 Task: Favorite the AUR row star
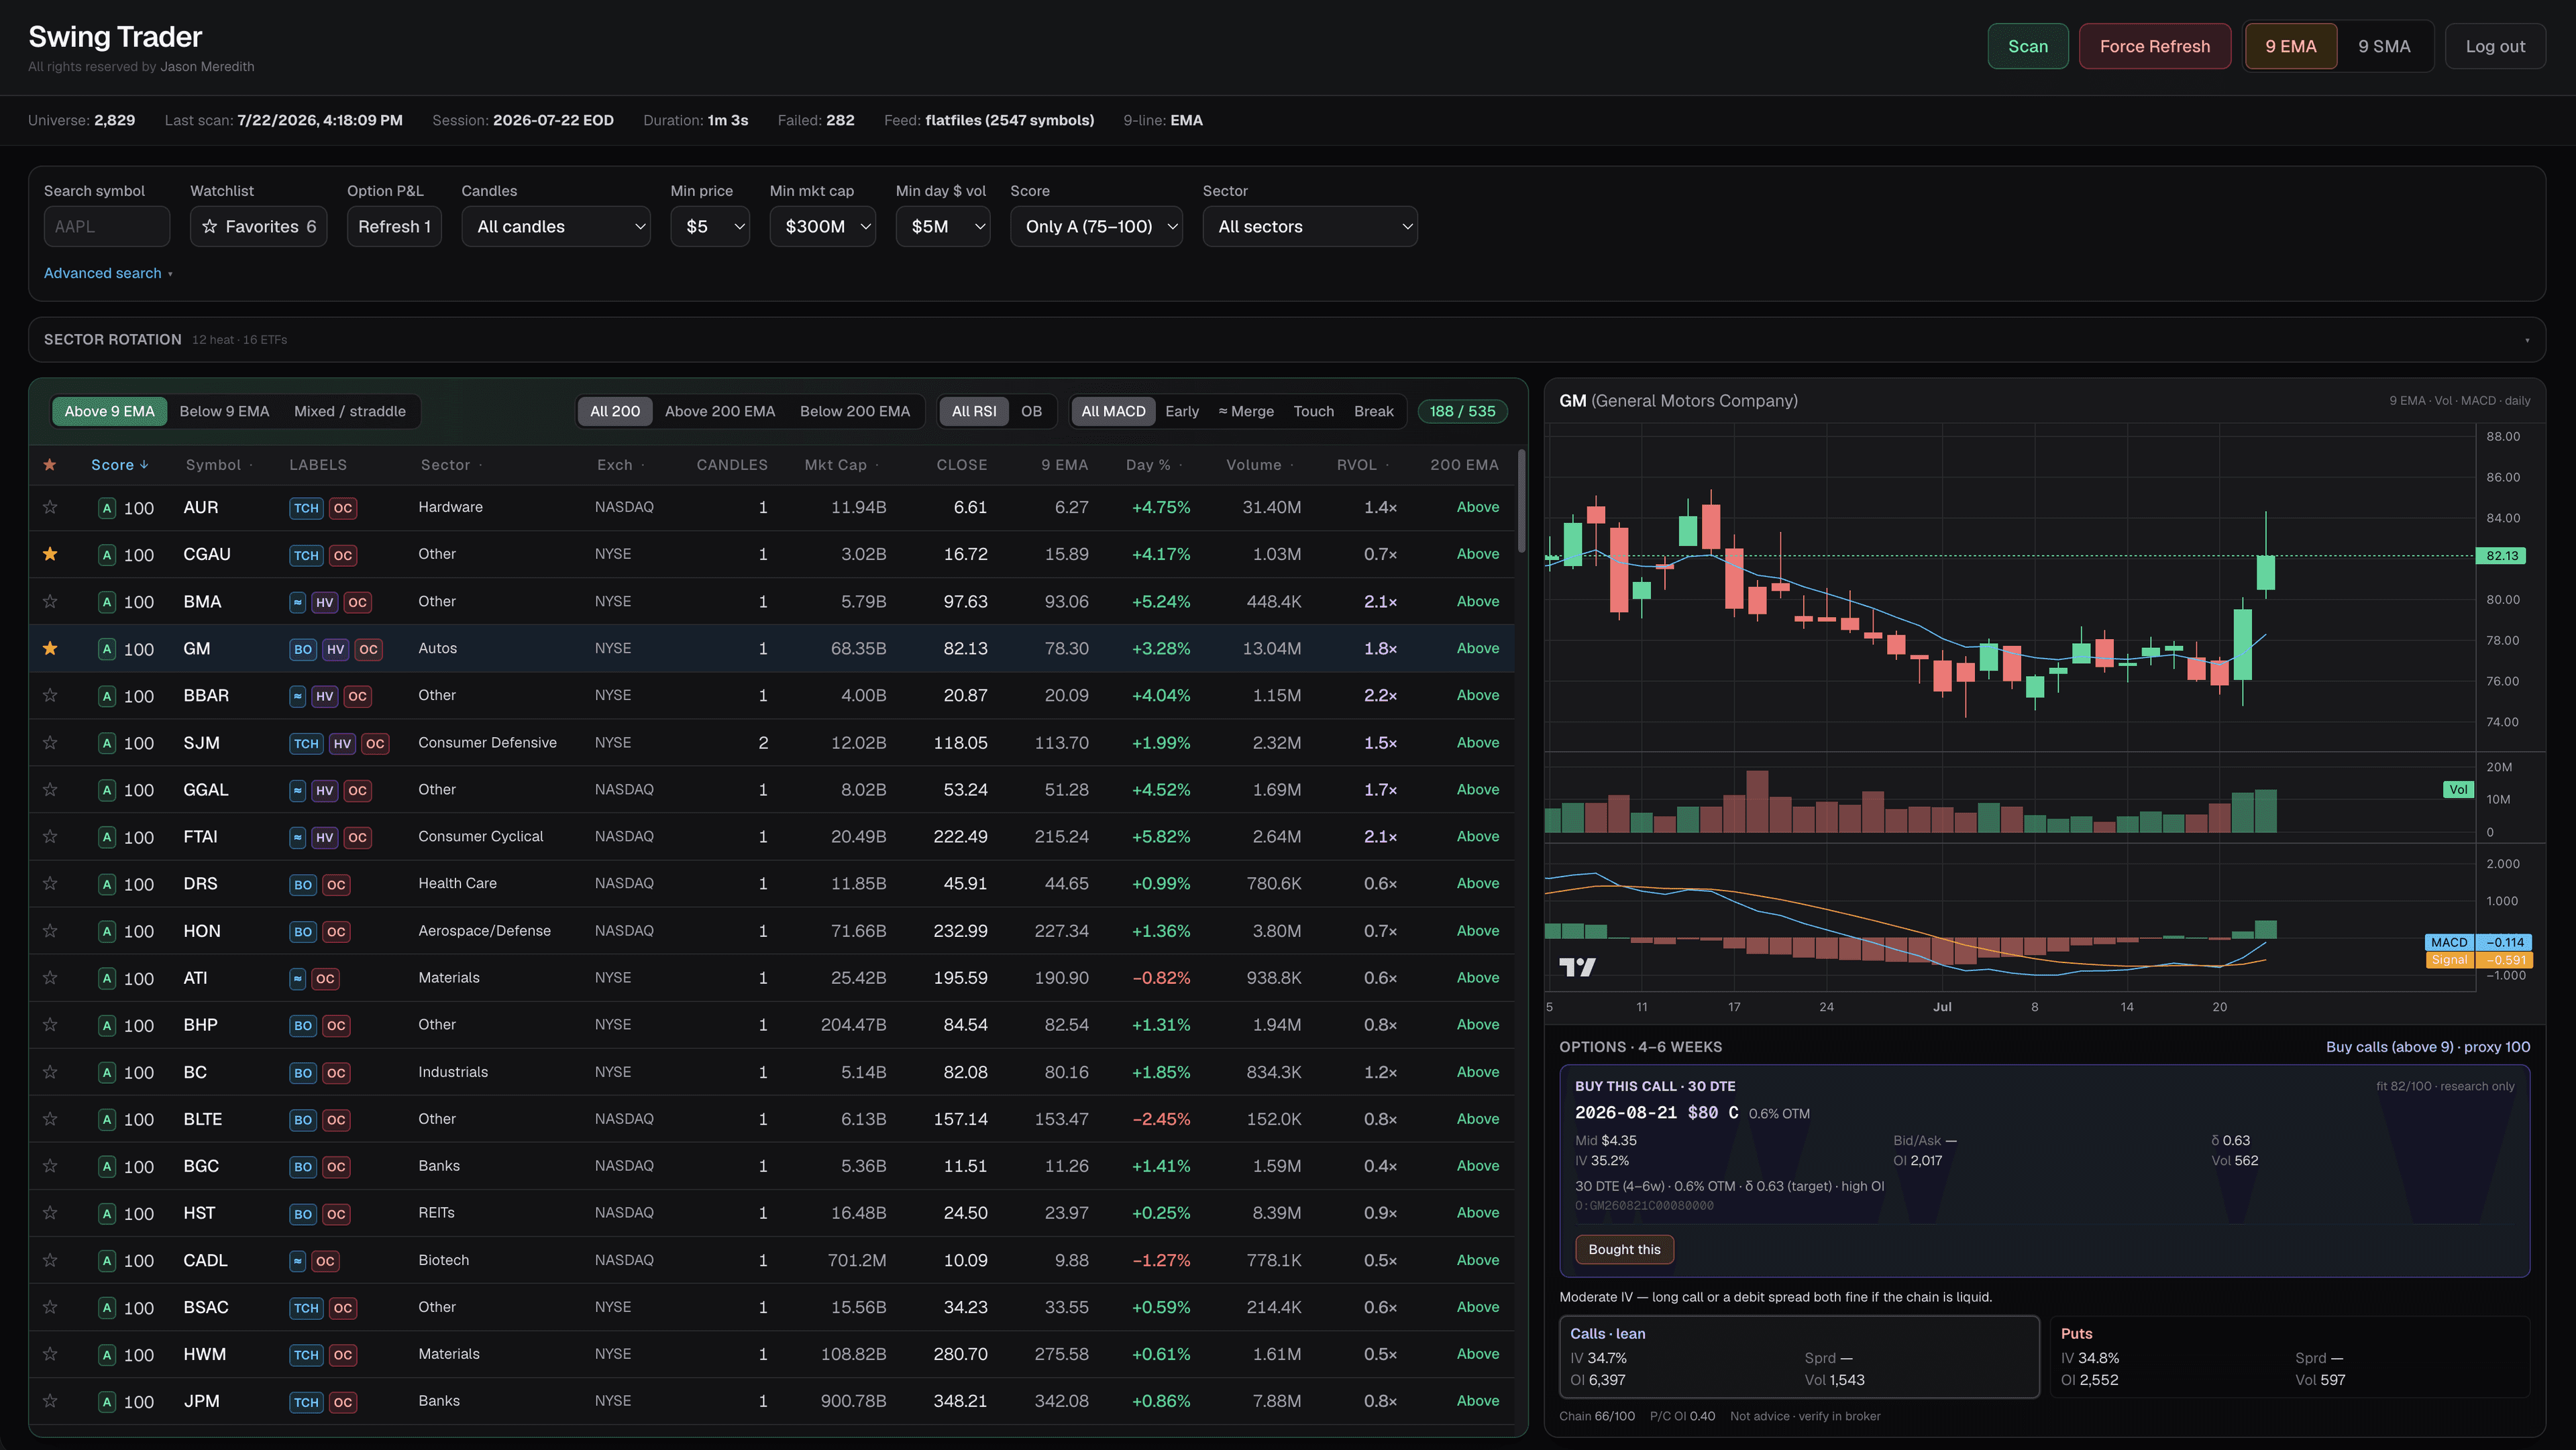tap(50, 507)
